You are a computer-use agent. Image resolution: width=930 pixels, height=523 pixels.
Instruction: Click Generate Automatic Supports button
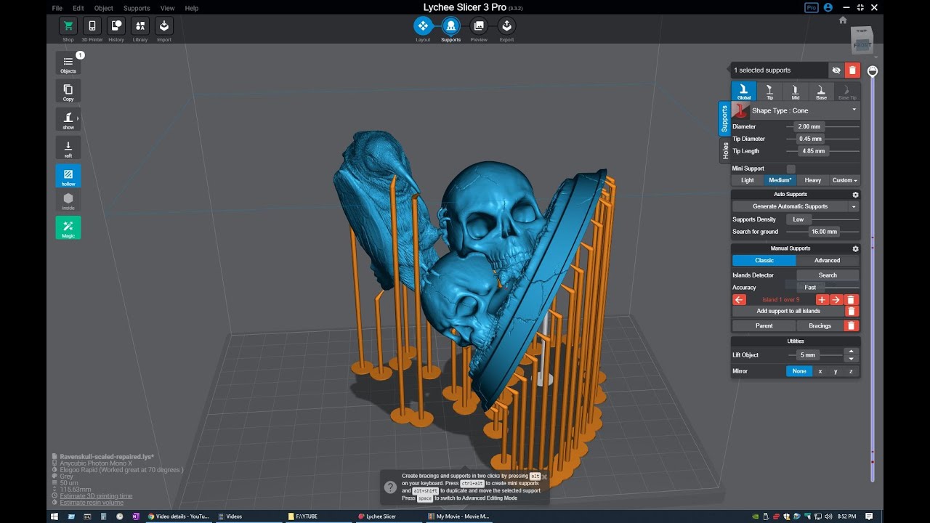pos(790,207)
